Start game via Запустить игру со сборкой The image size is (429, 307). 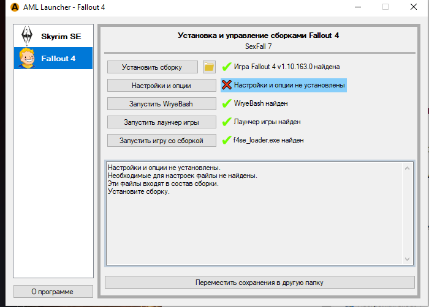[161, 140]
